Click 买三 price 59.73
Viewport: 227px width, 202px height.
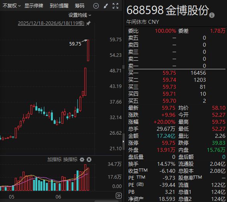169,87
